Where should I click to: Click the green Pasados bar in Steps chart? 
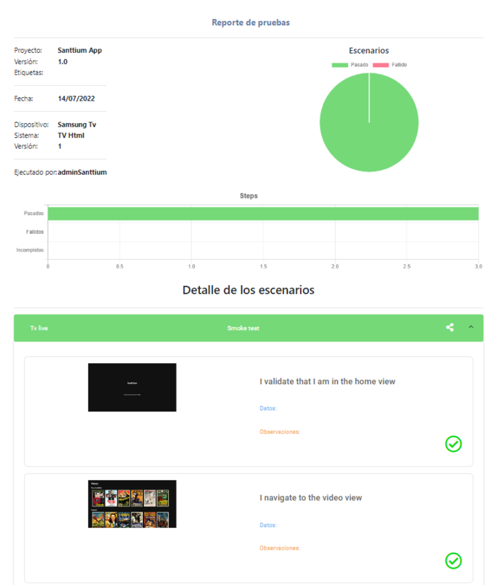(x=263, y=214)
